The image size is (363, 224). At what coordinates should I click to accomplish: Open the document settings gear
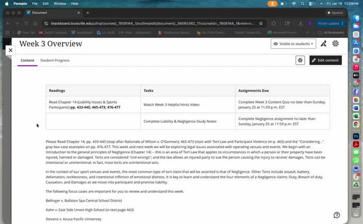click(x=336, y=43)
